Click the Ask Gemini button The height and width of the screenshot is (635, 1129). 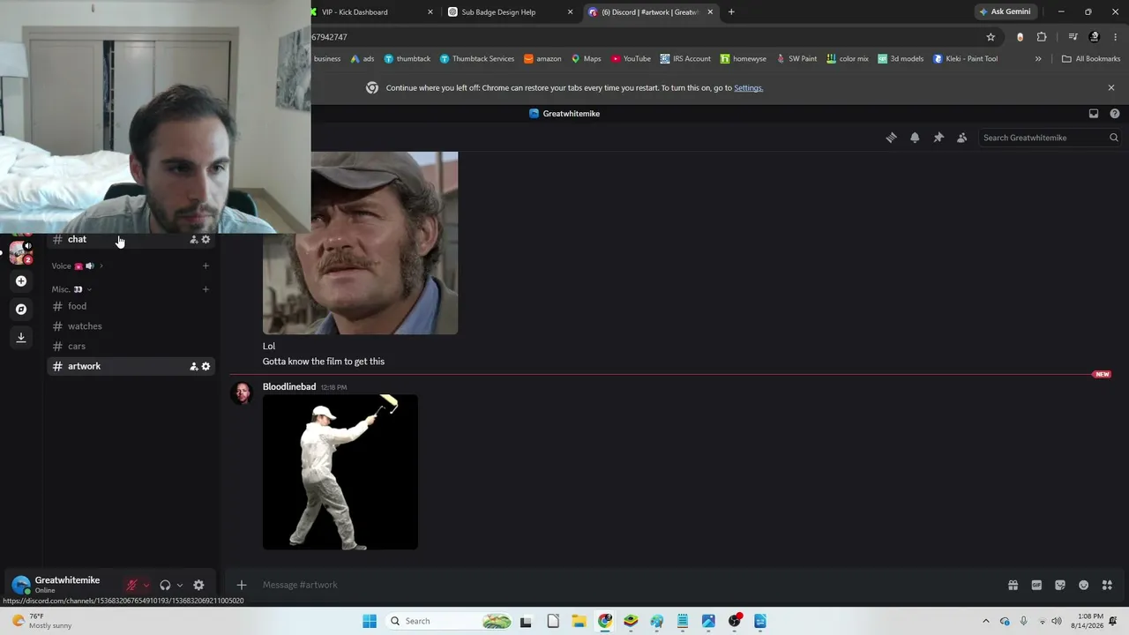[x=1005, y=12]
